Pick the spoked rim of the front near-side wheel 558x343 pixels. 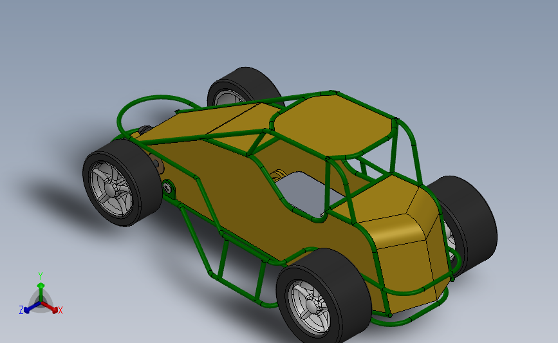point(111,189)
